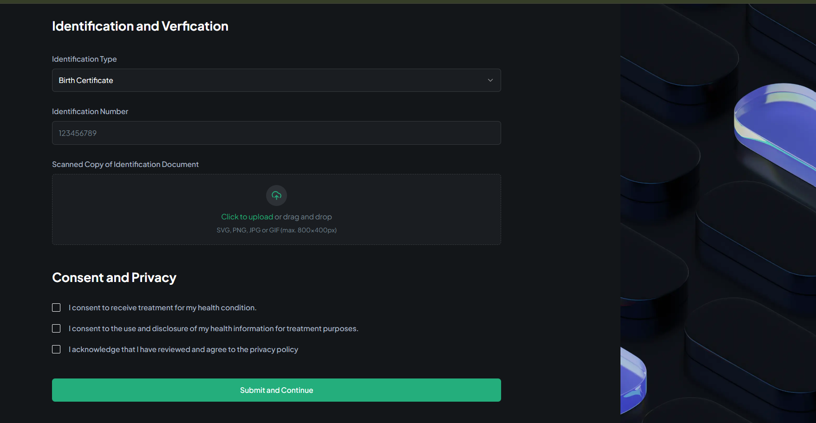This screenshot has height=423, width=816.
Task: Select the "SVG, PNG, JPG or GIF" format hint text
Action: [276, 230]
